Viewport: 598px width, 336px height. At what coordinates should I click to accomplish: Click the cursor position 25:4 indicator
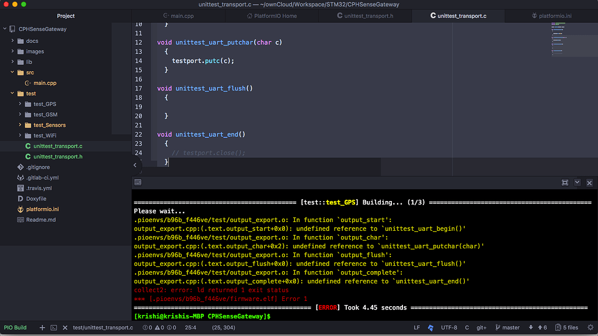coord(190,328)
